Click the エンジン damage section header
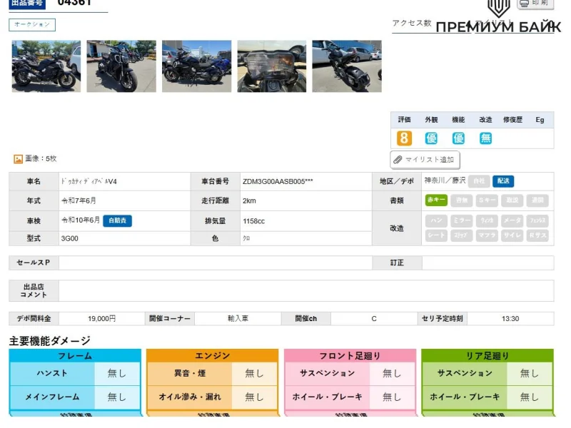Screen dimensions: 571x428 [x=212, y=355]
